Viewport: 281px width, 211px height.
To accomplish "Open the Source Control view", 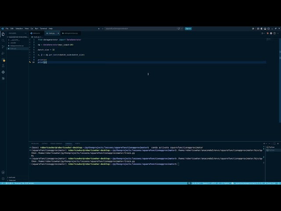I will [x=3, y=47].
